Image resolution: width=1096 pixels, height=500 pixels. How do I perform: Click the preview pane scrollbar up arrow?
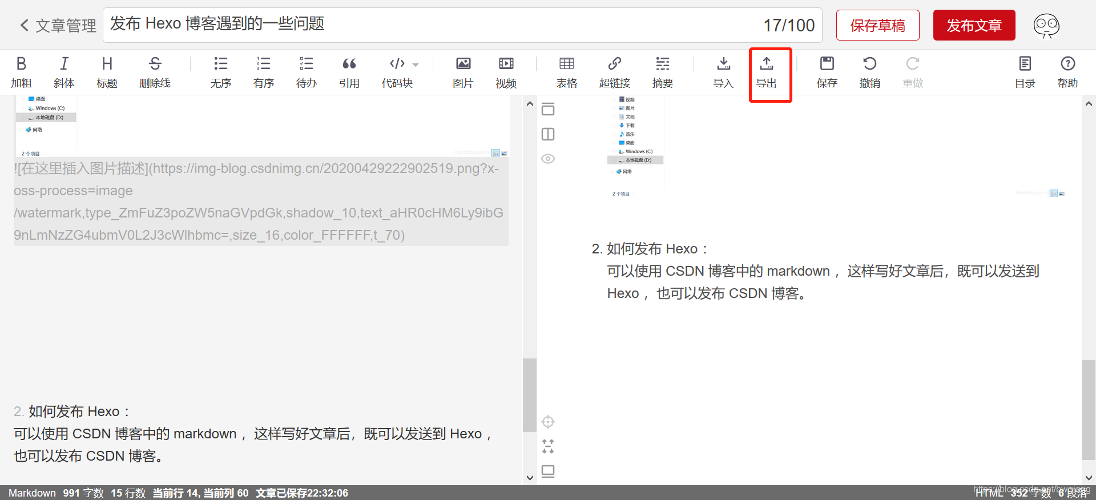1089,104
